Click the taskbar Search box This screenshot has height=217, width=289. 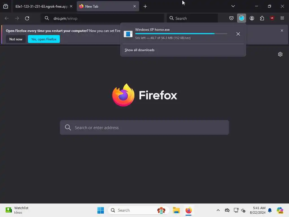point(139,210)
